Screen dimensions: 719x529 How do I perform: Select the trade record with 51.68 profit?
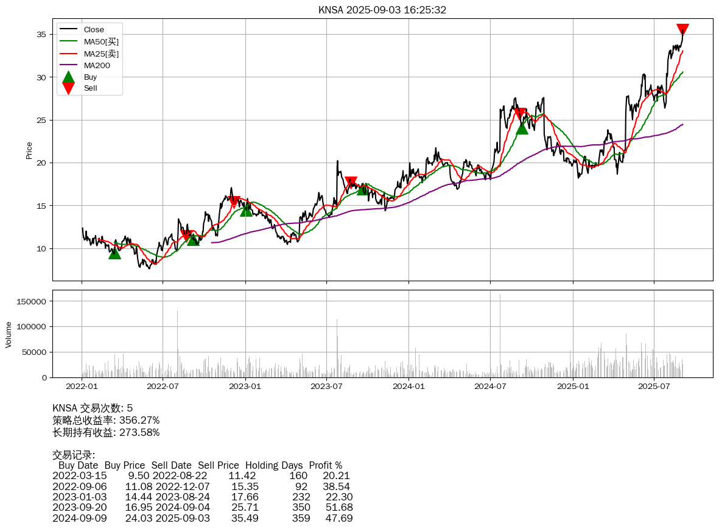pyautogui.click(x=201, y=507)
